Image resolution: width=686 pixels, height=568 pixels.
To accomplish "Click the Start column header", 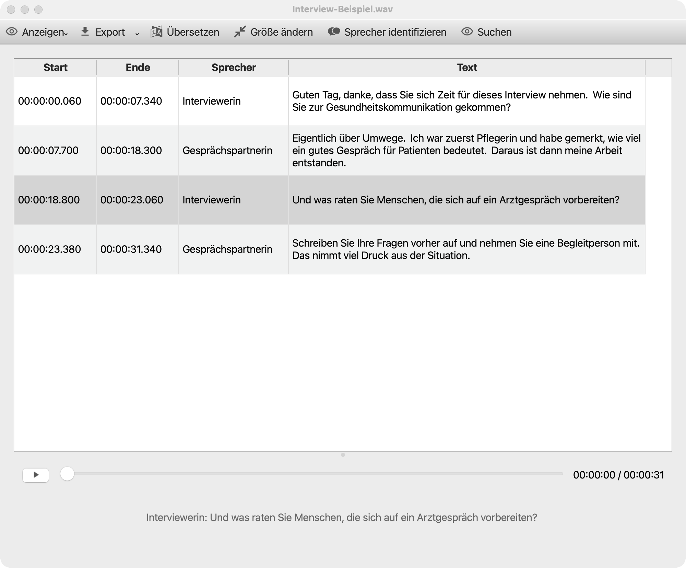I will point(55,68).
